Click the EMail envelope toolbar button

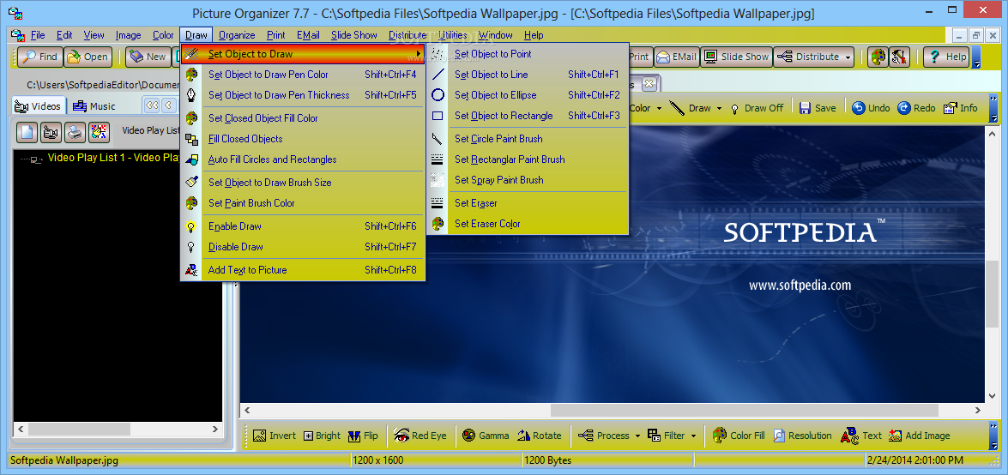tap(676, 57)
